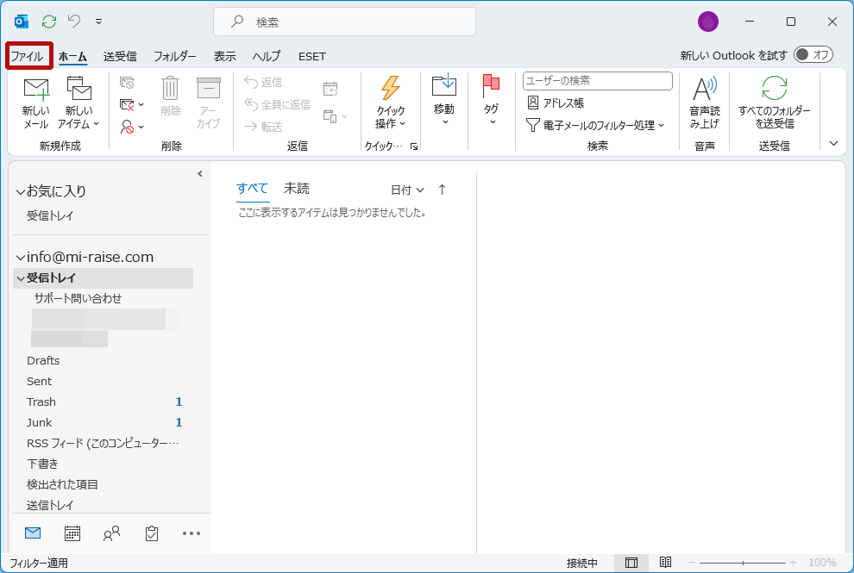Open the Junk folder
The width and height of the screenshot is (854, 573).
tap(40, 422)
